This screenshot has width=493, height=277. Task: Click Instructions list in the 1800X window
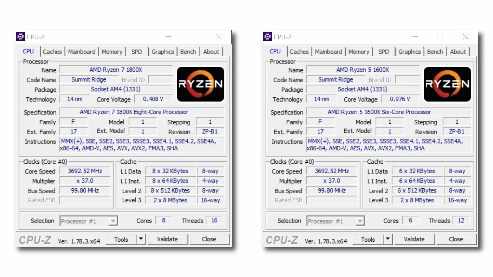142,145
